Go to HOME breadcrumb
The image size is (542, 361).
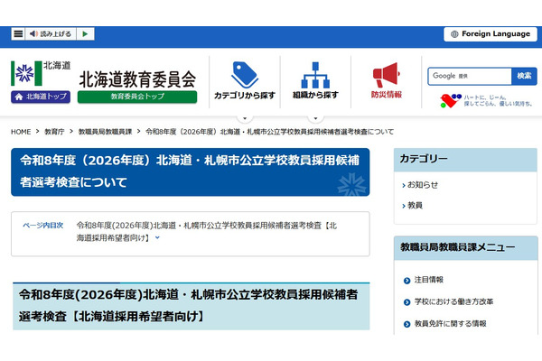pos(21,132)
